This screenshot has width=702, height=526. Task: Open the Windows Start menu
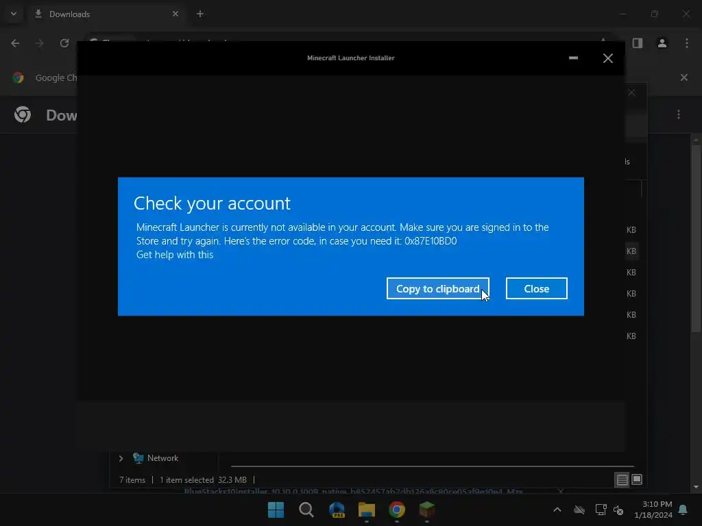[x=276, y=510]
